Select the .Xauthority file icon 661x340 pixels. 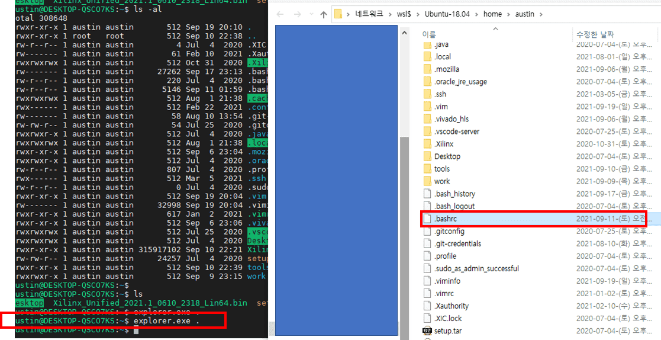pyautogui.click(x=427, y=306)
